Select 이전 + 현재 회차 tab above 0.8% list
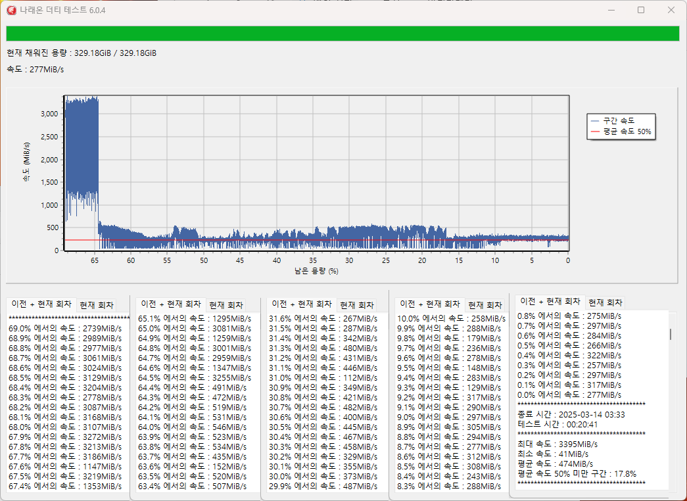Image resolution: width=687 pixels, height=501 pixels. (x=550, y=301)
